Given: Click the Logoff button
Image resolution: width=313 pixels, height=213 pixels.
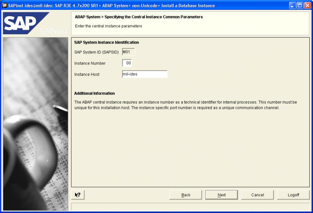Looking at the screenshot, I should (x=293, y=195).
